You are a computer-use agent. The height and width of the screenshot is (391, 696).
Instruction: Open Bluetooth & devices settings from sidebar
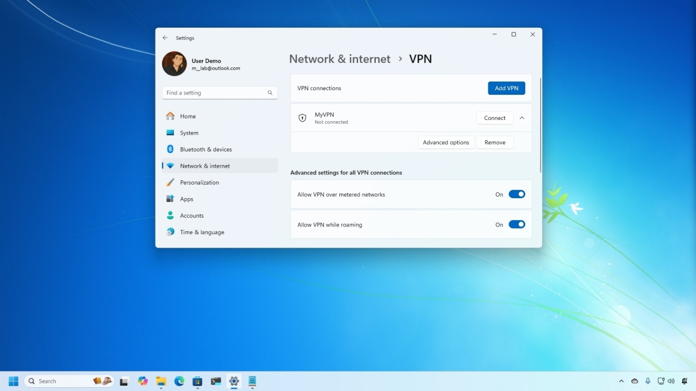click(206, 149)
